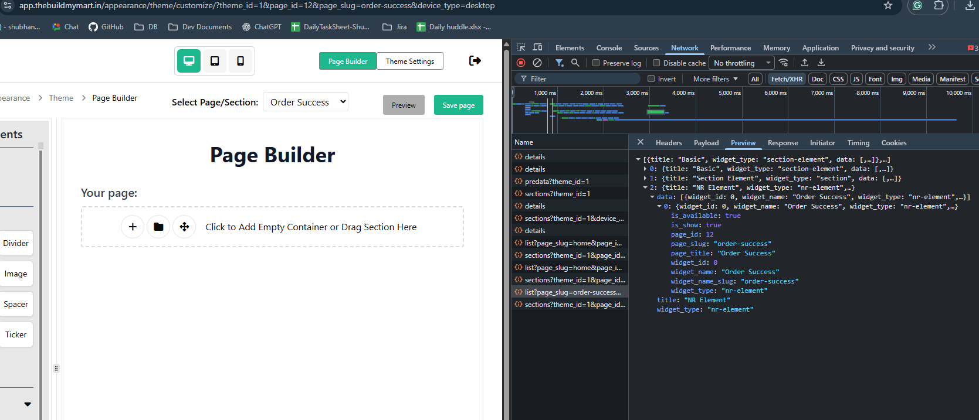979x420 pixels.
Task: Open the No throttling dropdown
Action: 741,63
